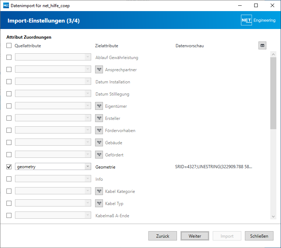This screenshot has width=281, height=248.
Task: Toggle the data preview table icon
Action: (262, 45)
